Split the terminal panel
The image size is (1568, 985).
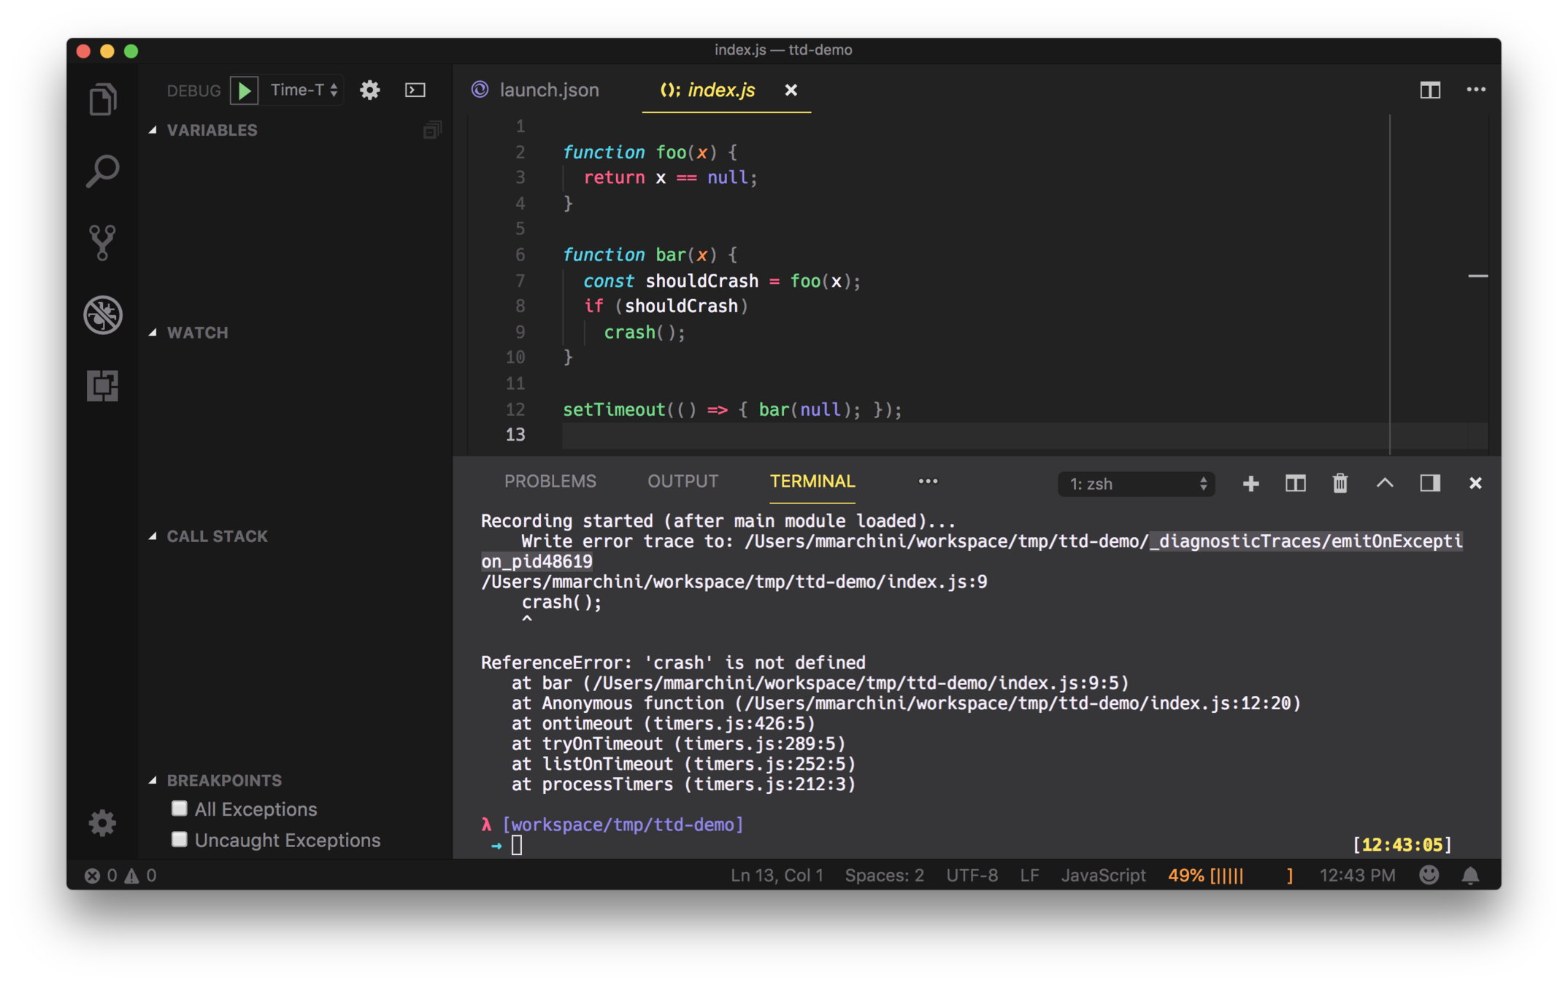click(1295, 483)
